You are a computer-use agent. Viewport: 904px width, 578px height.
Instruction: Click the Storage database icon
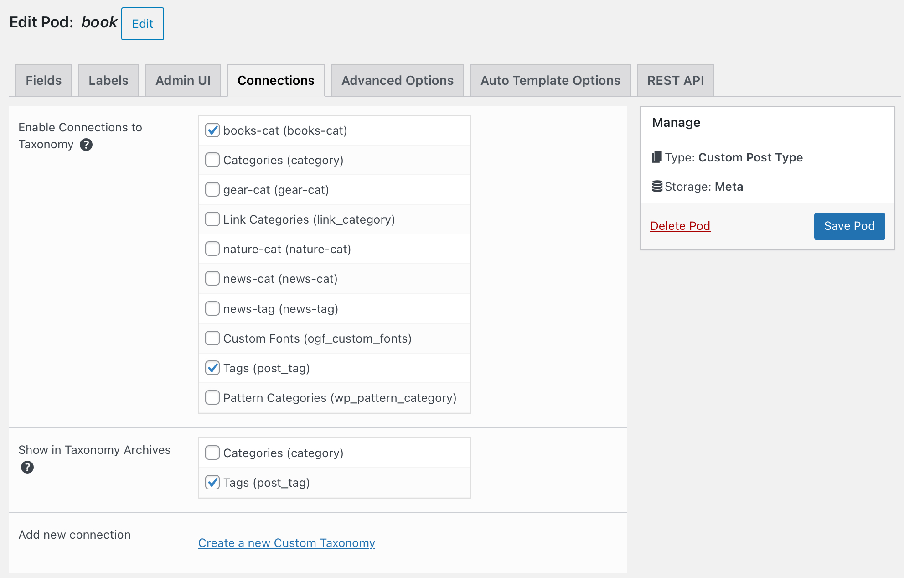pos(657,186)
